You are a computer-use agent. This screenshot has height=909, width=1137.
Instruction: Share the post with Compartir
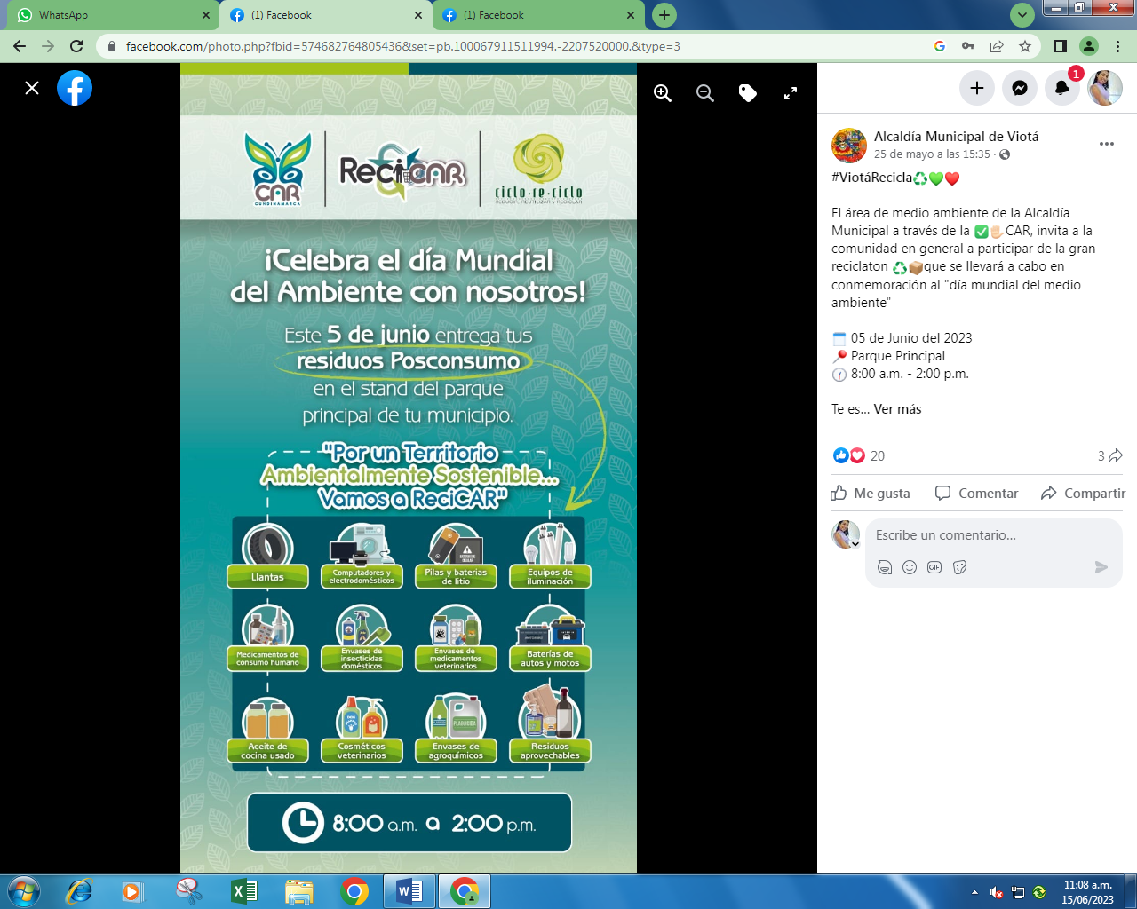(x=1083, y=494)
